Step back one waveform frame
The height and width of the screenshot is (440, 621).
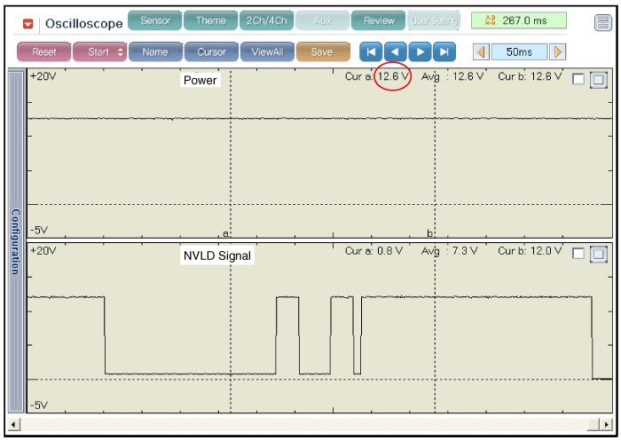click(x=395, y=52)
